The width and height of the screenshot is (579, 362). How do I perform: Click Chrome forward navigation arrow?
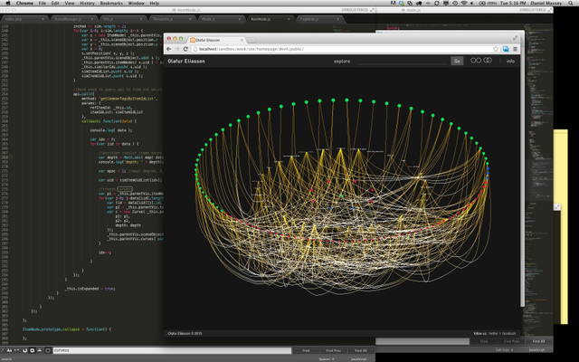click(x=177, y=49)
